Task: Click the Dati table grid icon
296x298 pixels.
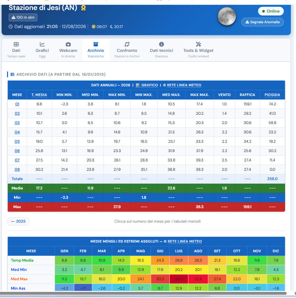Action: tap(16, 44)
